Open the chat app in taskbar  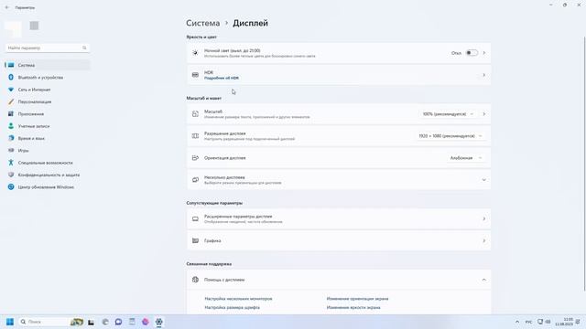click(118, 322)
